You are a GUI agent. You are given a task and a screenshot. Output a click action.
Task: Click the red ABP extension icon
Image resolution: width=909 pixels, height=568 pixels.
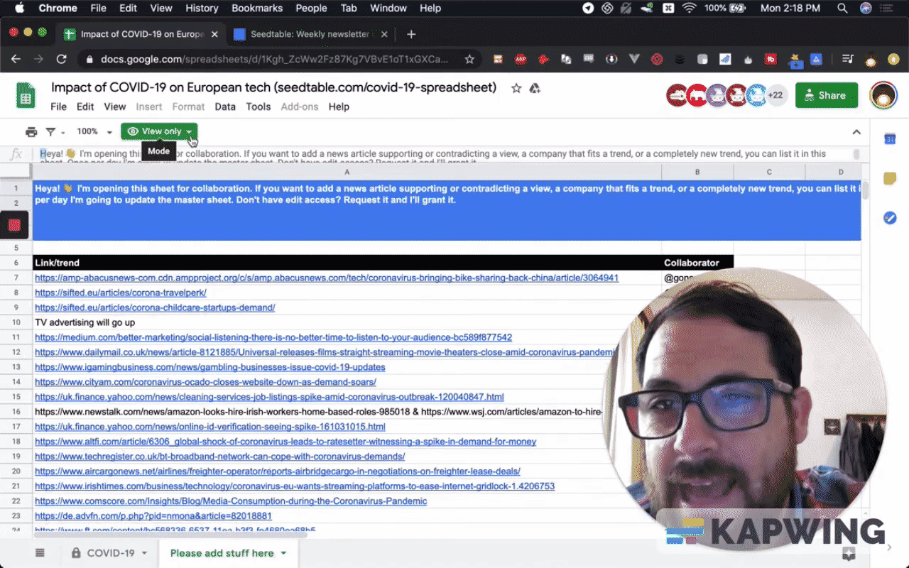point(521,60)
